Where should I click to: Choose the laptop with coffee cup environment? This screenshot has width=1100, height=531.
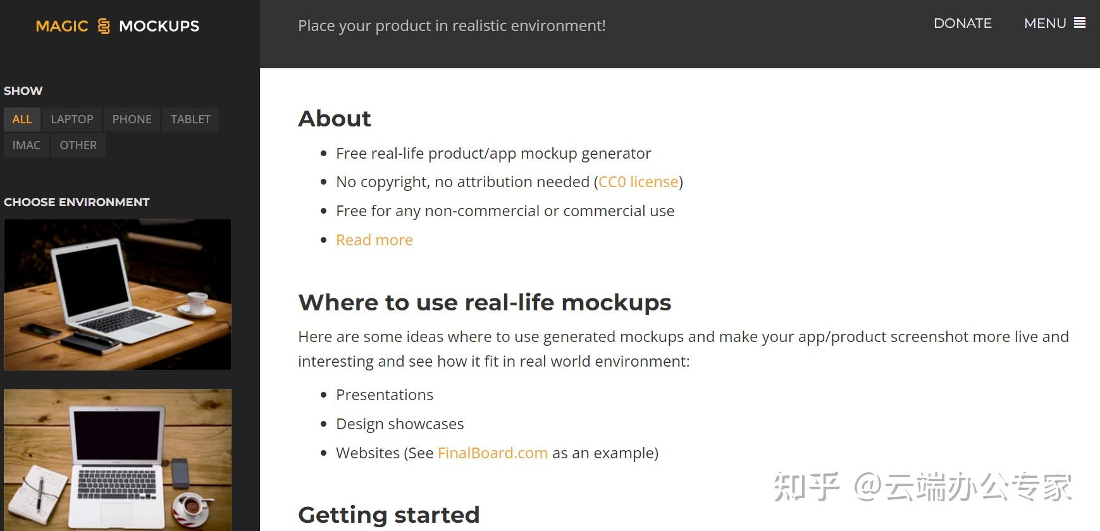click(x=118, y=295)
